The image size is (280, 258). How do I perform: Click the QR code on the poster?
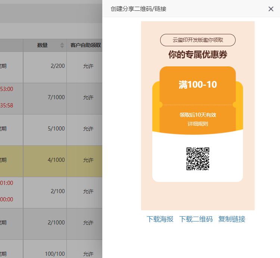point(197,159)
